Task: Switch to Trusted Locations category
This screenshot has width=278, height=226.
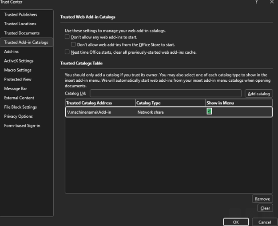Action: point(20,24)
